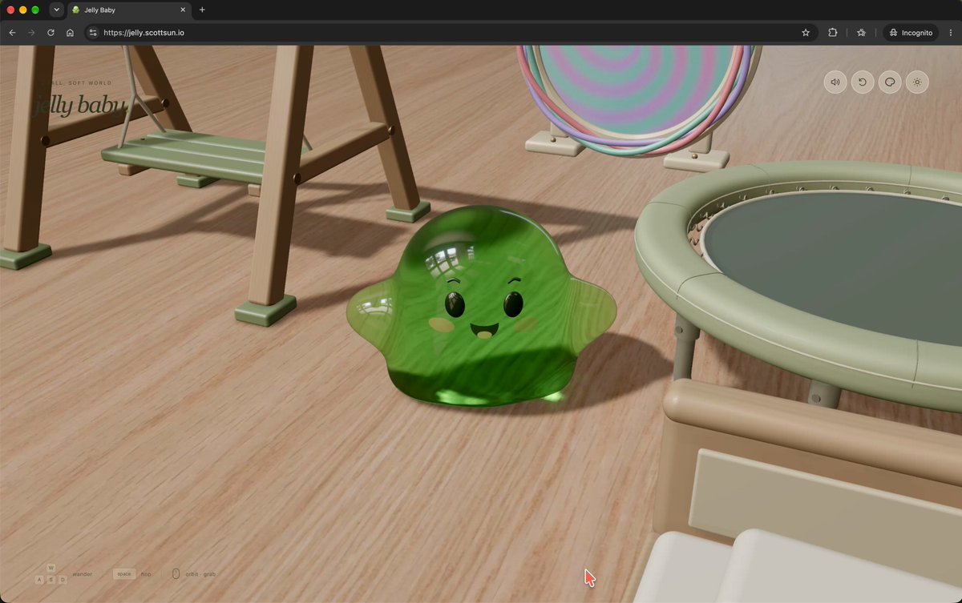962x603 pixels.
Task: Open a new browser tab
Action: [202, 10]
